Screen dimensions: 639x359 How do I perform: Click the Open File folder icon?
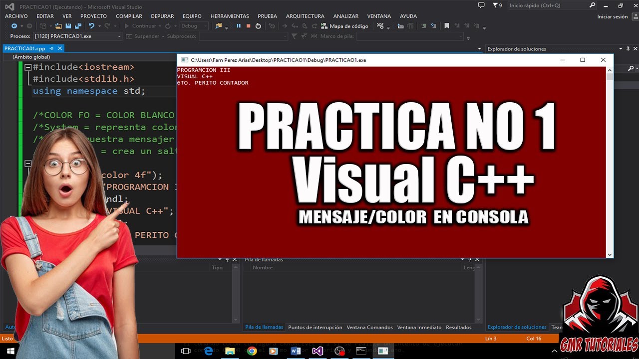coord(59,26)
